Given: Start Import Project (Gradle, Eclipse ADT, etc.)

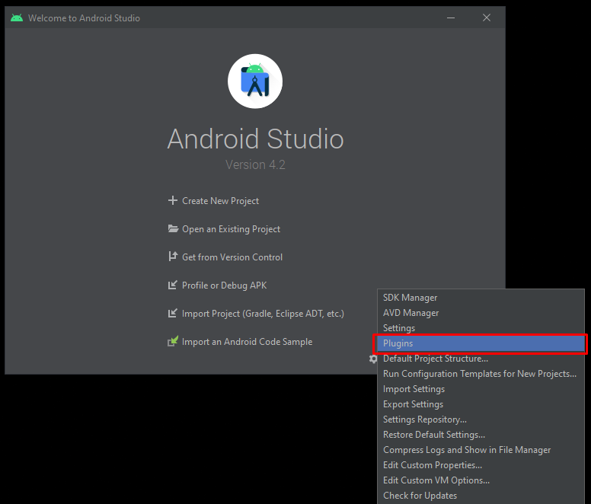Looking at the screenshot, I should click(x=263, y=314).
